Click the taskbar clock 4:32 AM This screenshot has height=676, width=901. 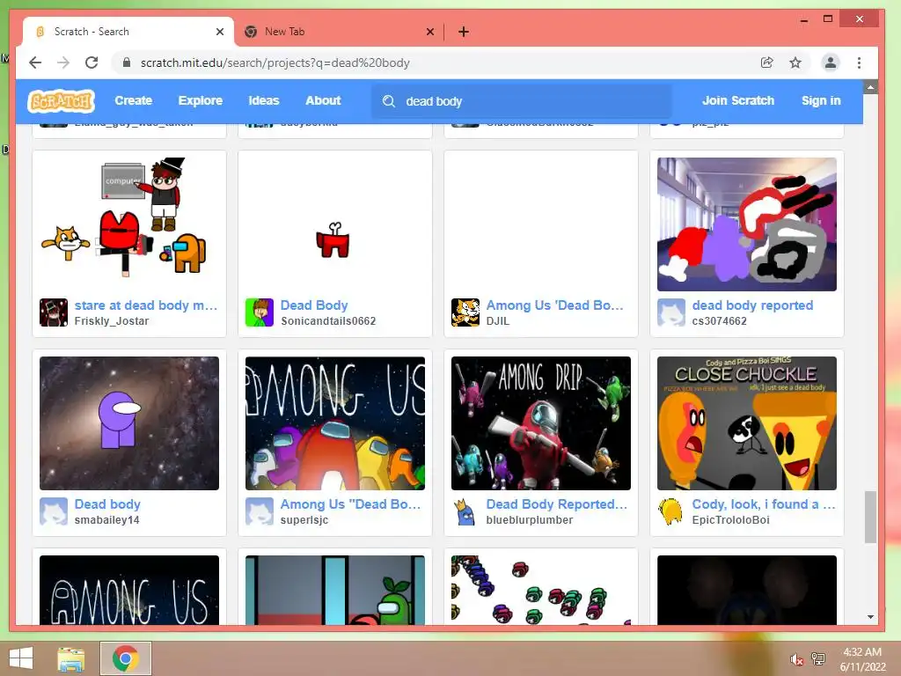click(862, 652)
